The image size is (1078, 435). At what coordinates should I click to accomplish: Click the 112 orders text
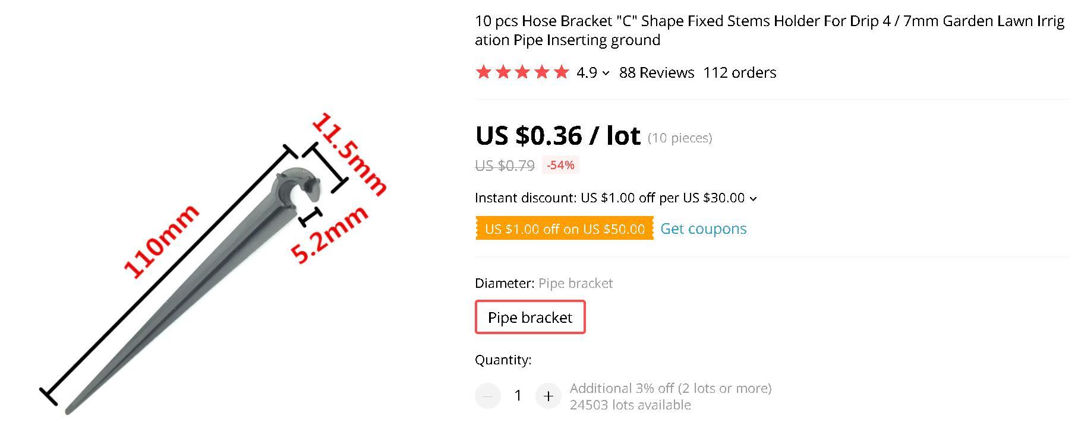[x=739, y=72]
